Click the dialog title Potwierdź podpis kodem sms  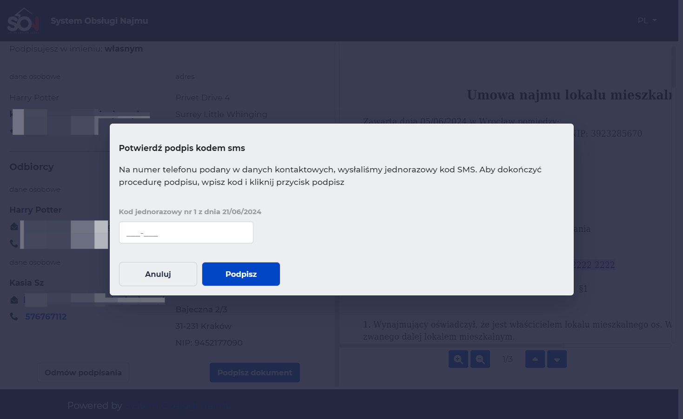182,148
